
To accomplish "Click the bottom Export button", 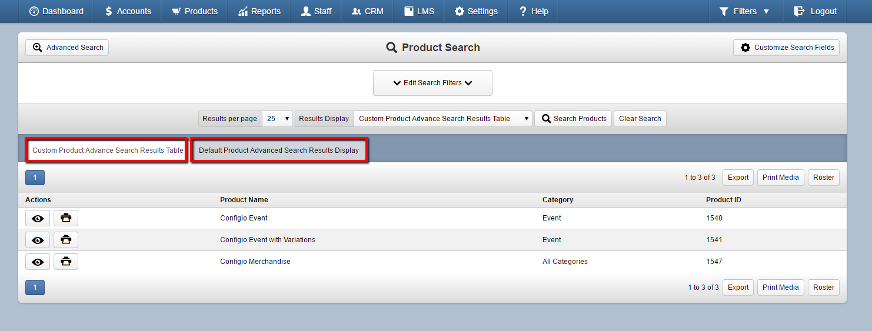I will coord(738,287).
